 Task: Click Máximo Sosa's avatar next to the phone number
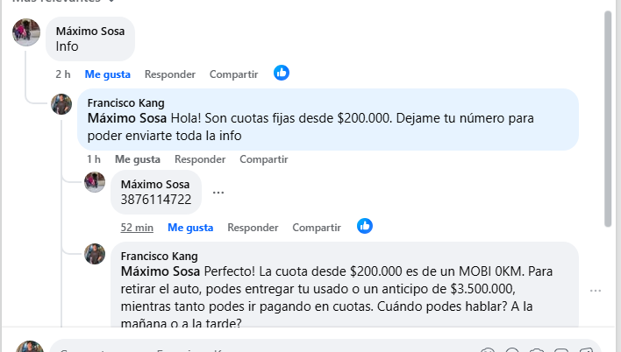95,182
